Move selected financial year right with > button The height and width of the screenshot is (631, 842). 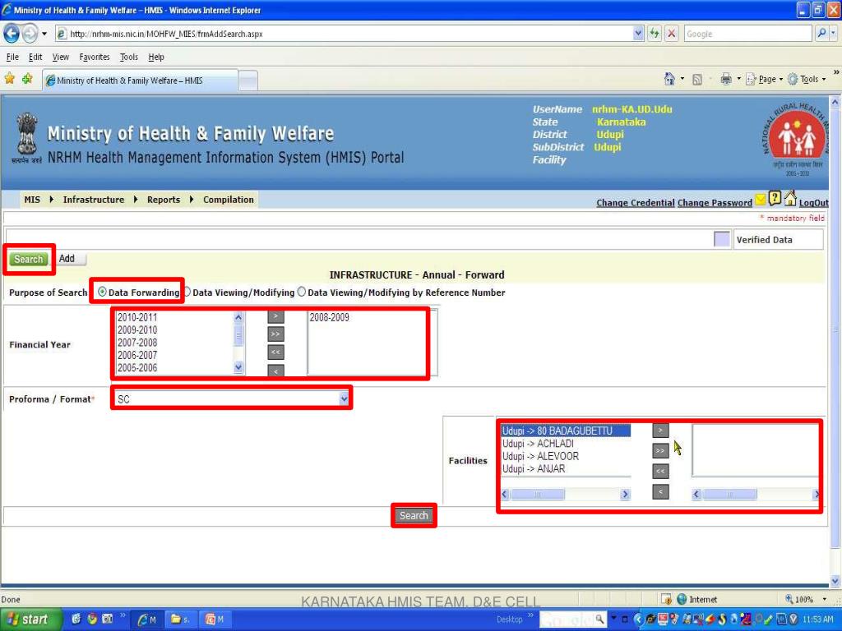click(275, 316)
